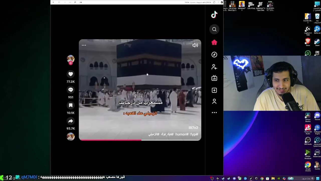
Task: Select Google Chrome desktop shortcut
Action: [x=308, y=167]
